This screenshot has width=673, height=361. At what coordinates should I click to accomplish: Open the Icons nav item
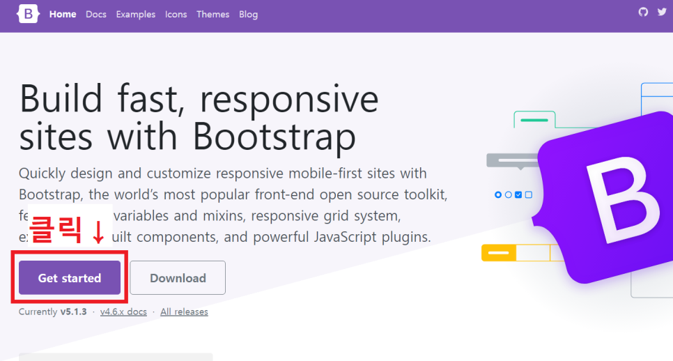click(176, 14)
